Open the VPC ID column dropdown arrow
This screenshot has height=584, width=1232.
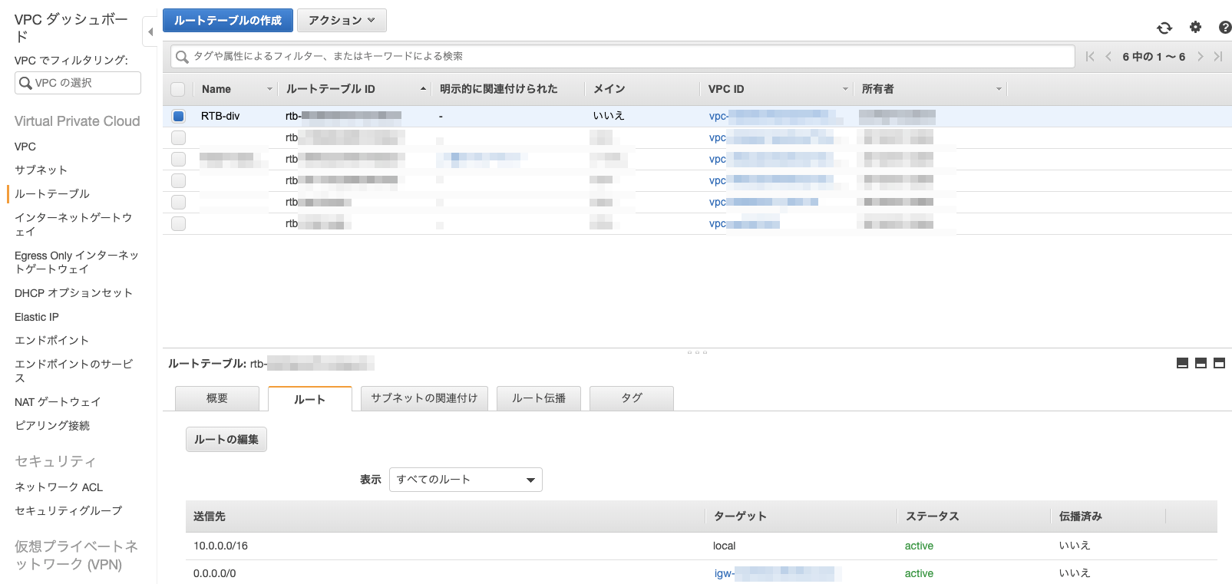tap(845, 89)
